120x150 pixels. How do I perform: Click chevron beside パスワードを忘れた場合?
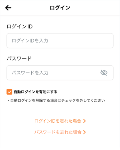[x=84, y=132]
